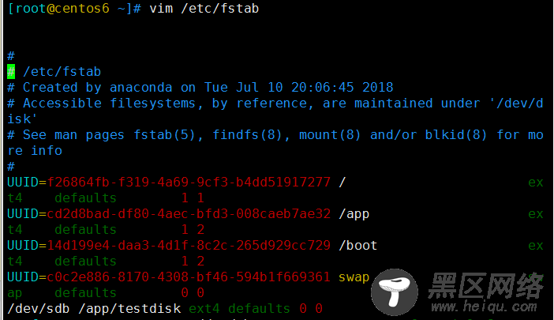This screenshot has width=554, height=320.
Task: Click the UUID starting with 14d199e4
Action: pos(189,246)
